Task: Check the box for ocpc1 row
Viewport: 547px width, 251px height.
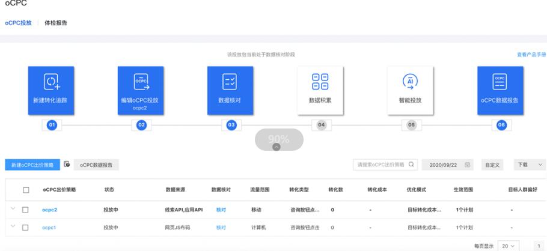Action: point(25,228)
